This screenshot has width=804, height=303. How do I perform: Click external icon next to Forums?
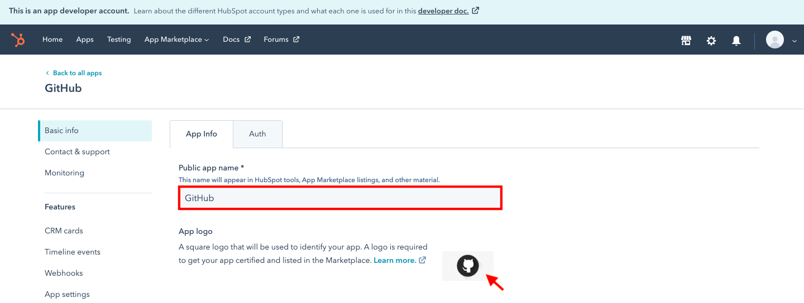pyautogui.click(x=296, y=40)
